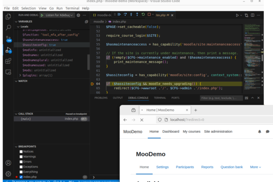This screenshot has width=273, height=182.
Task: Open editor more actions ellipsis
Action: (258, 15)
